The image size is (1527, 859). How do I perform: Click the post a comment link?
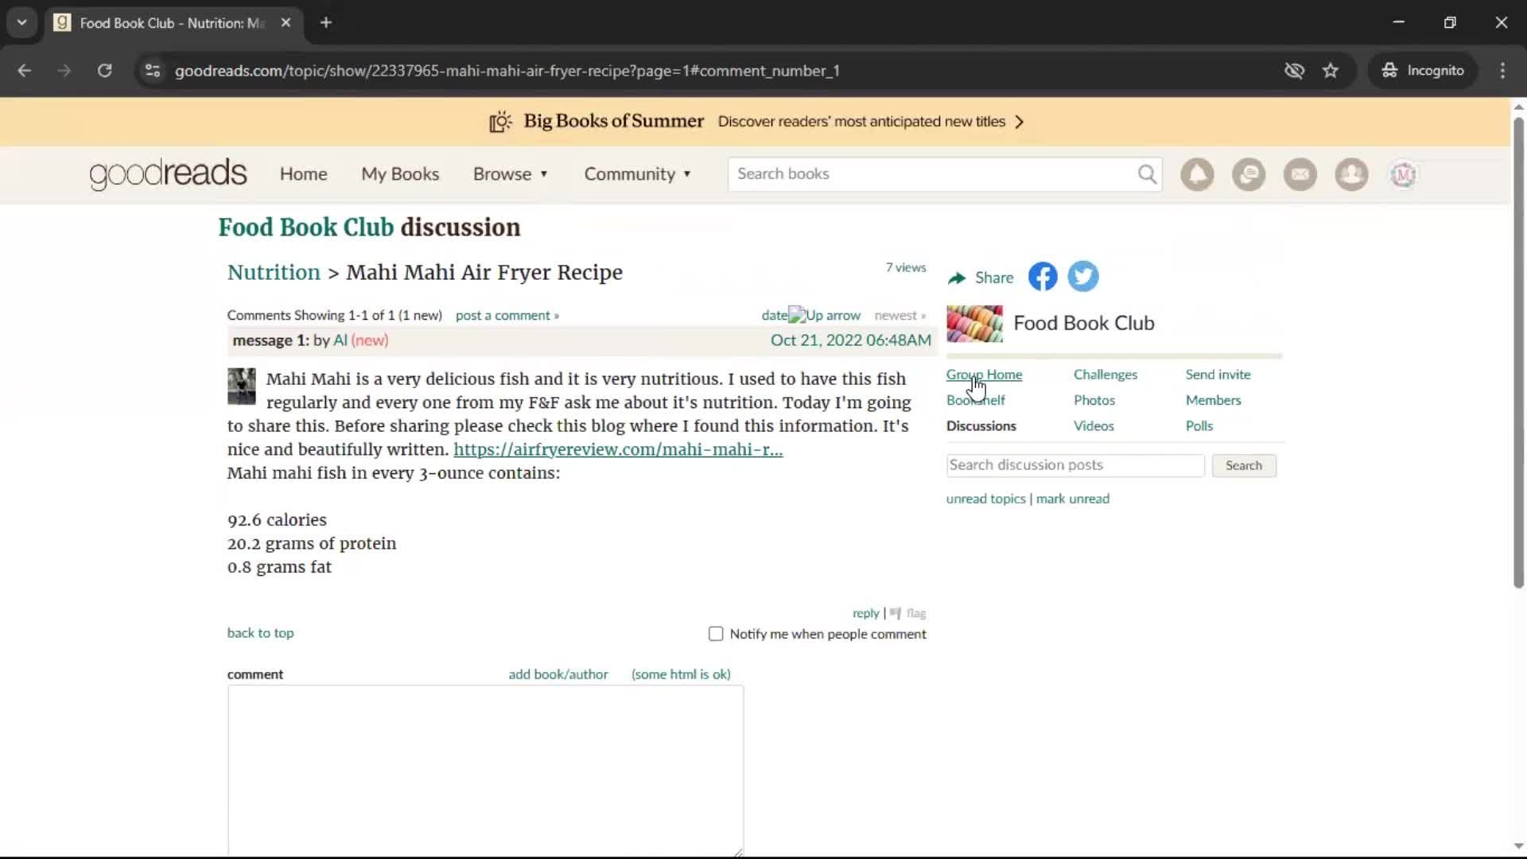point(507,316)
